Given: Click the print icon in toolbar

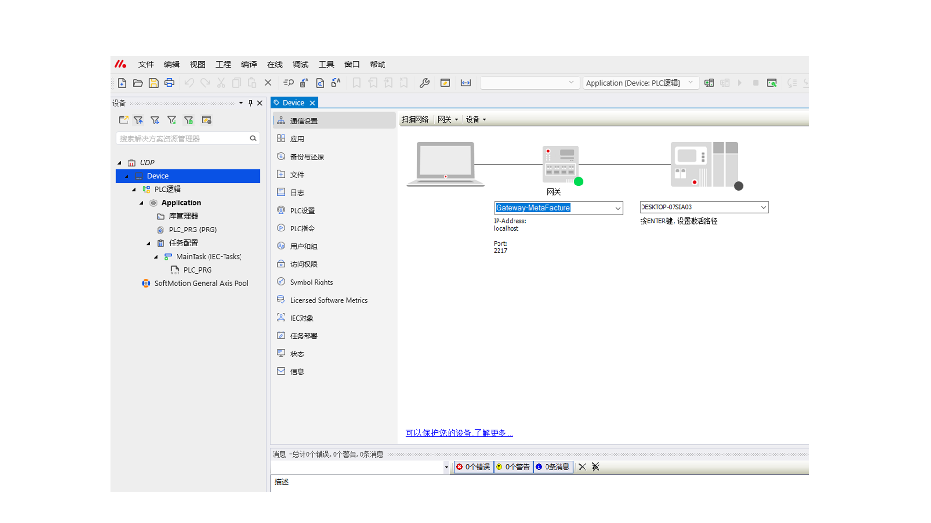Looking at the screenshot, I should (x=169, y=83).
